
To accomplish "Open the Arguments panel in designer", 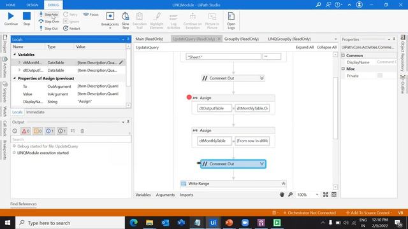I will [165, 195].
